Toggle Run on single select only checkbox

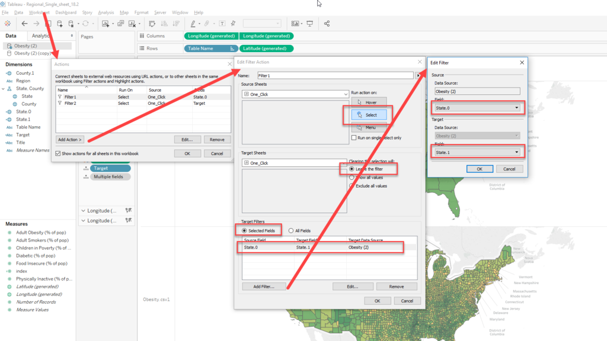pos(354,137)
